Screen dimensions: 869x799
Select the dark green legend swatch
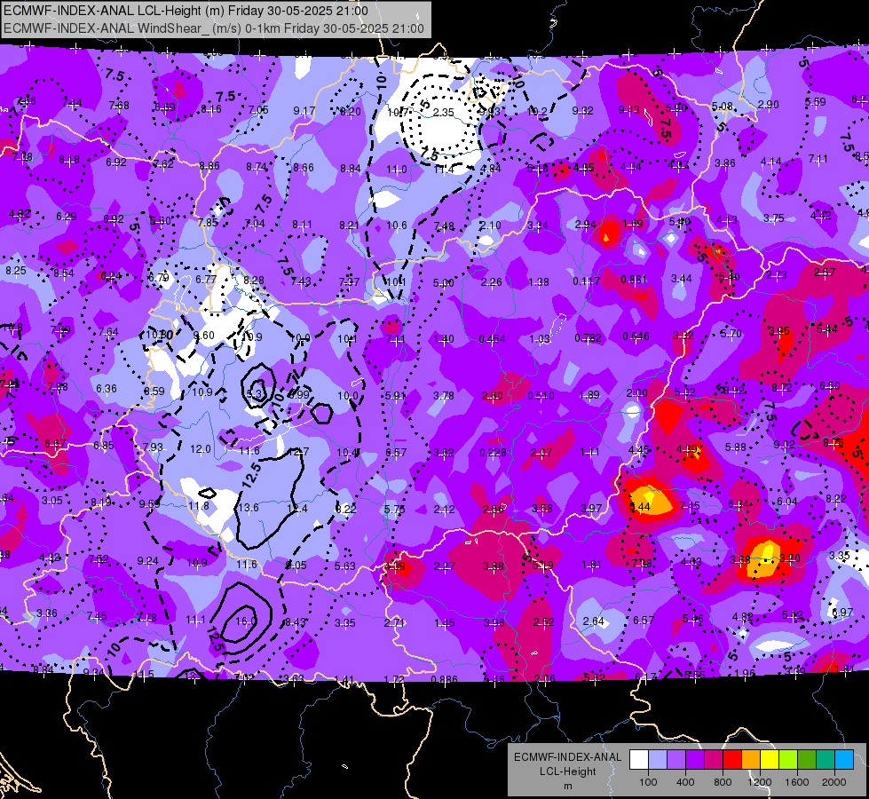coord(807,760)
